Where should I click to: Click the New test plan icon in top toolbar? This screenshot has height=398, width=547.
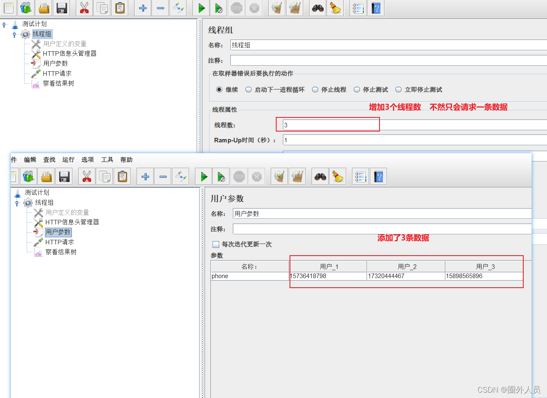pyautogui.click(x=8, y=8)
